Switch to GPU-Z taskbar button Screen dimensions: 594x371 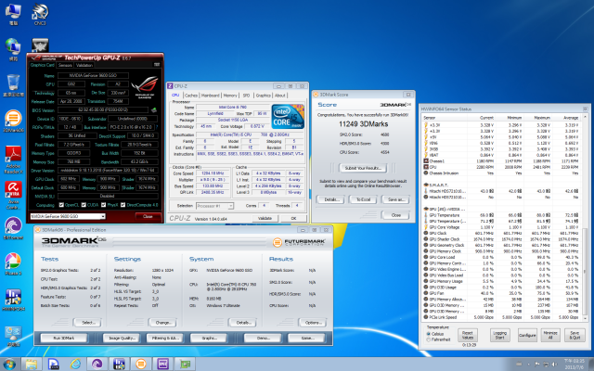click(185, 365)
